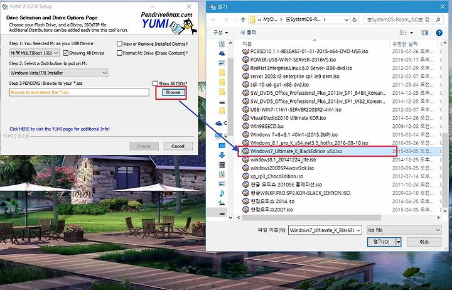Select 한컴오피스 2014.iso file
The height and width of the screenshot is (290, 452).
click(272, 201)
